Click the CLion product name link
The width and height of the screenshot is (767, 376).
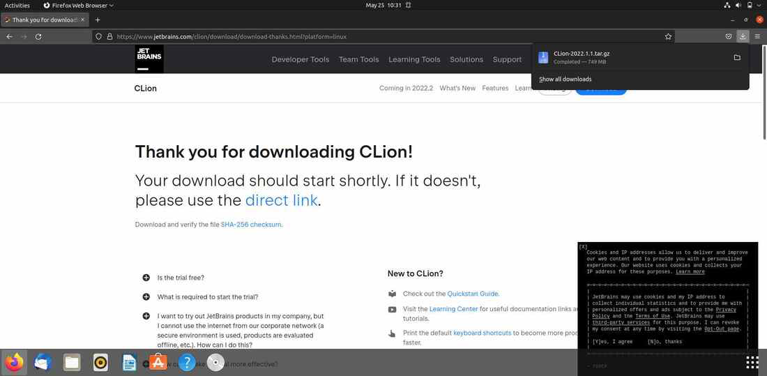tap(145, 89)
